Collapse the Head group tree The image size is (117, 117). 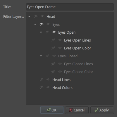coord(29,16)
